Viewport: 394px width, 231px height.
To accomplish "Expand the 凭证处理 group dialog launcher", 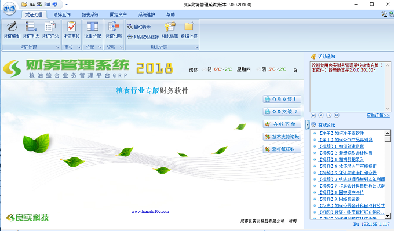I will point(57,47).
